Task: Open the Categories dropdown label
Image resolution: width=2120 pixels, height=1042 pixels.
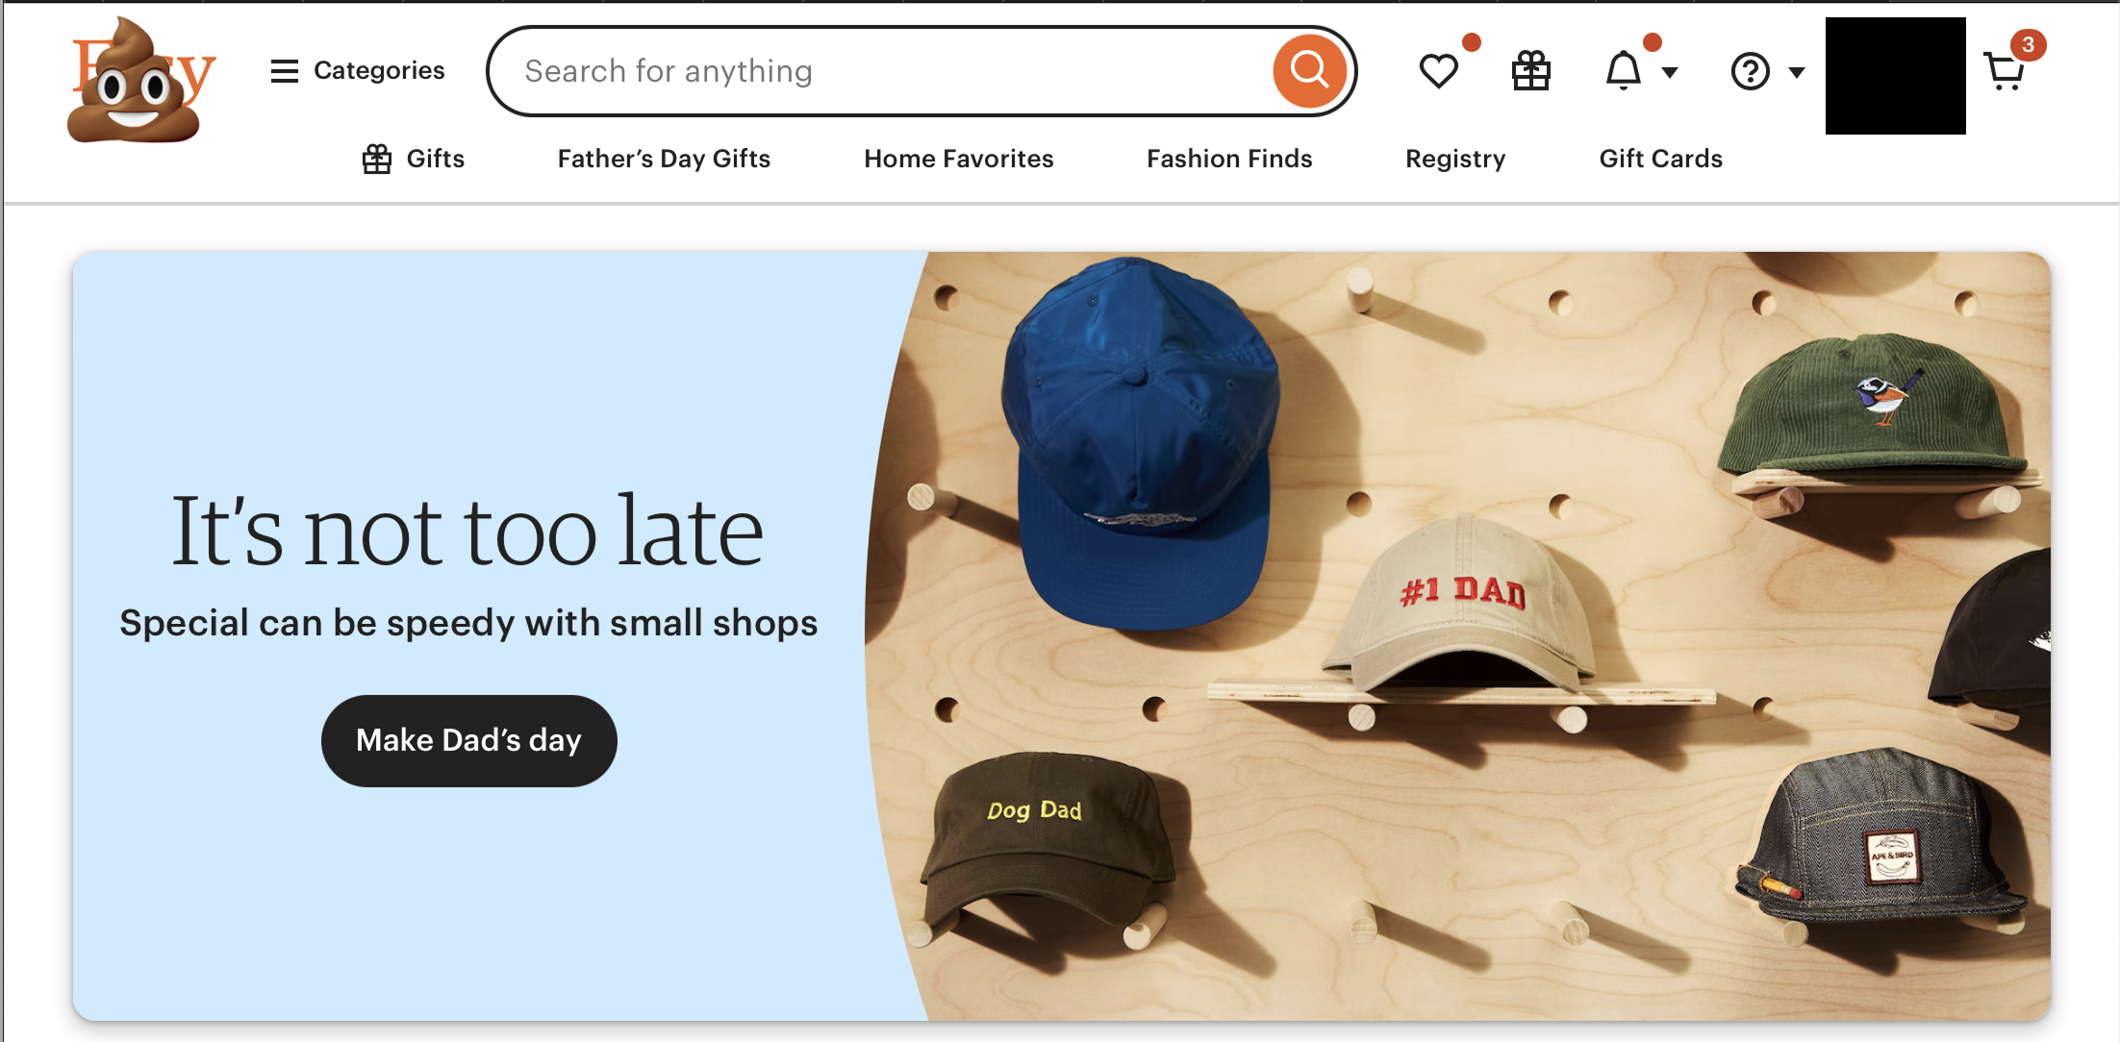Action: pos(379,71)
